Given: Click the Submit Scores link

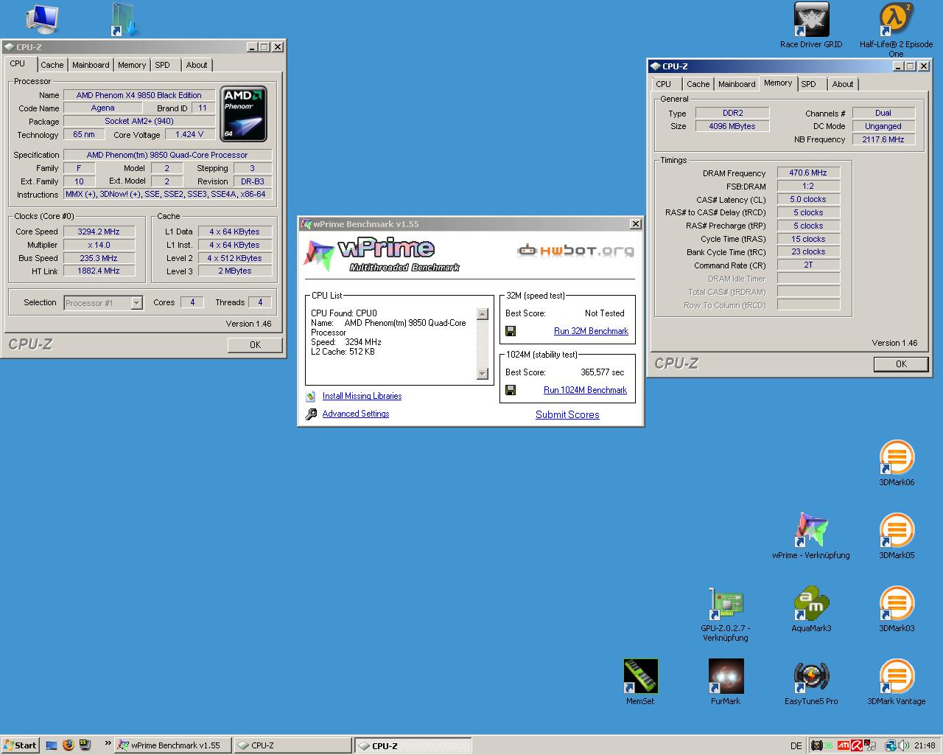Looking at the screenshot, I should click(x=567, y=415).
